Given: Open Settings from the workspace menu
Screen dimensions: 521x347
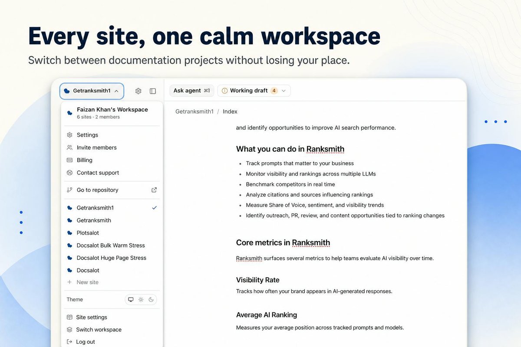Looking at the screenshot, I should point(112,135).
